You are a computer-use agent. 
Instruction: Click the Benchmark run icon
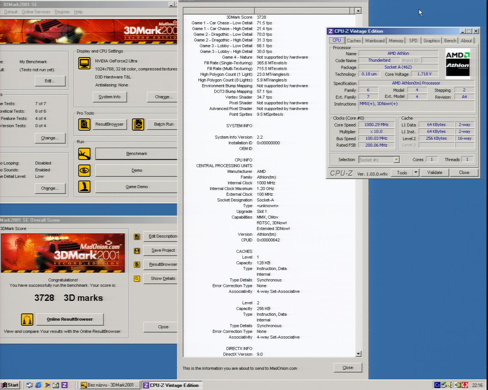[84, 154]
